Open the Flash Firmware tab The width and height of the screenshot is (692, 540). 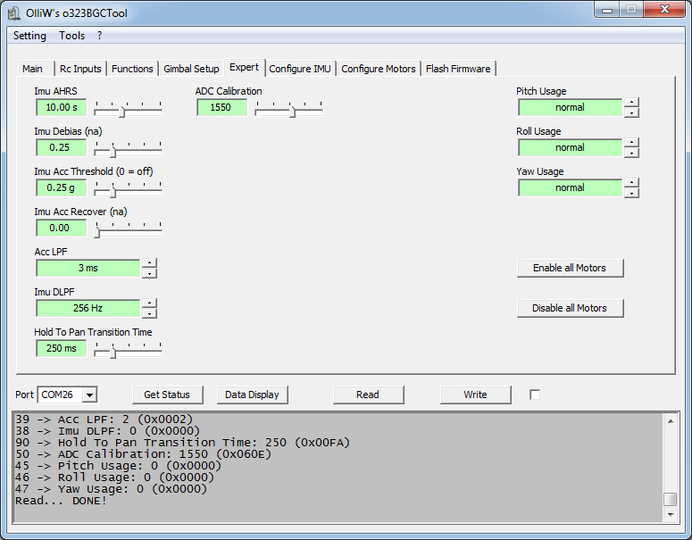pyautogui.click(x=457, y=69)
